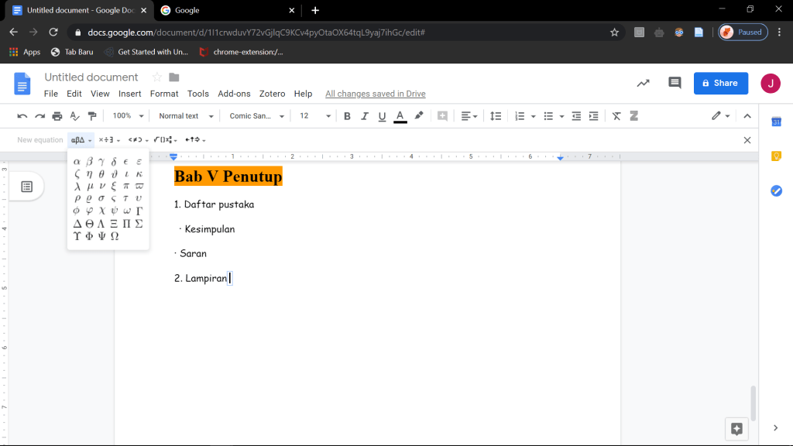Expand the Normal text style dropdown
This screenshot has height=446, width=793.
[184, 116]
